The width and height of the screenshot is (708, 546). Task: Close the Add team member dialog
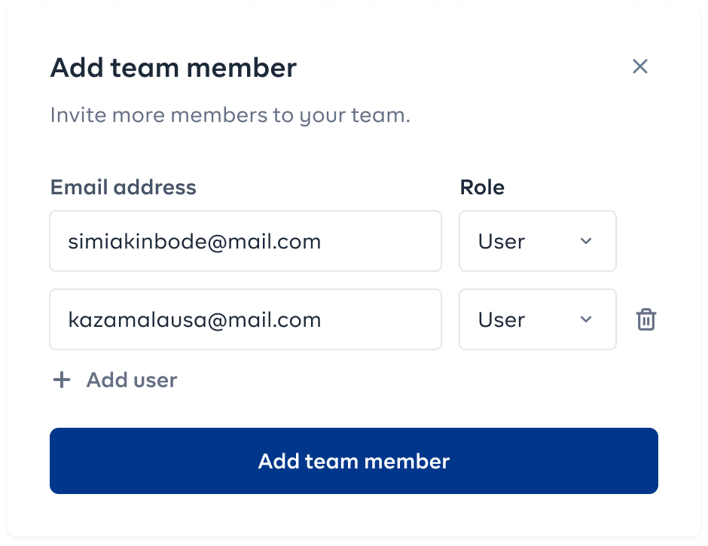[639, 66]
